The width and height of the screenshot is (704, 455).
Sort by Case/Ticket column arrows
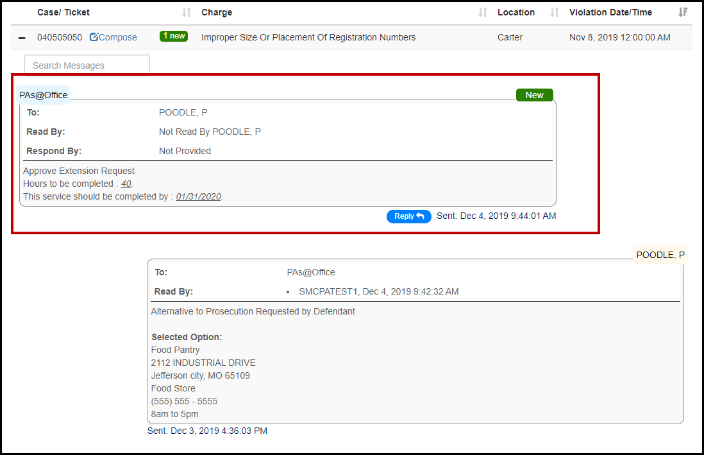187,12
